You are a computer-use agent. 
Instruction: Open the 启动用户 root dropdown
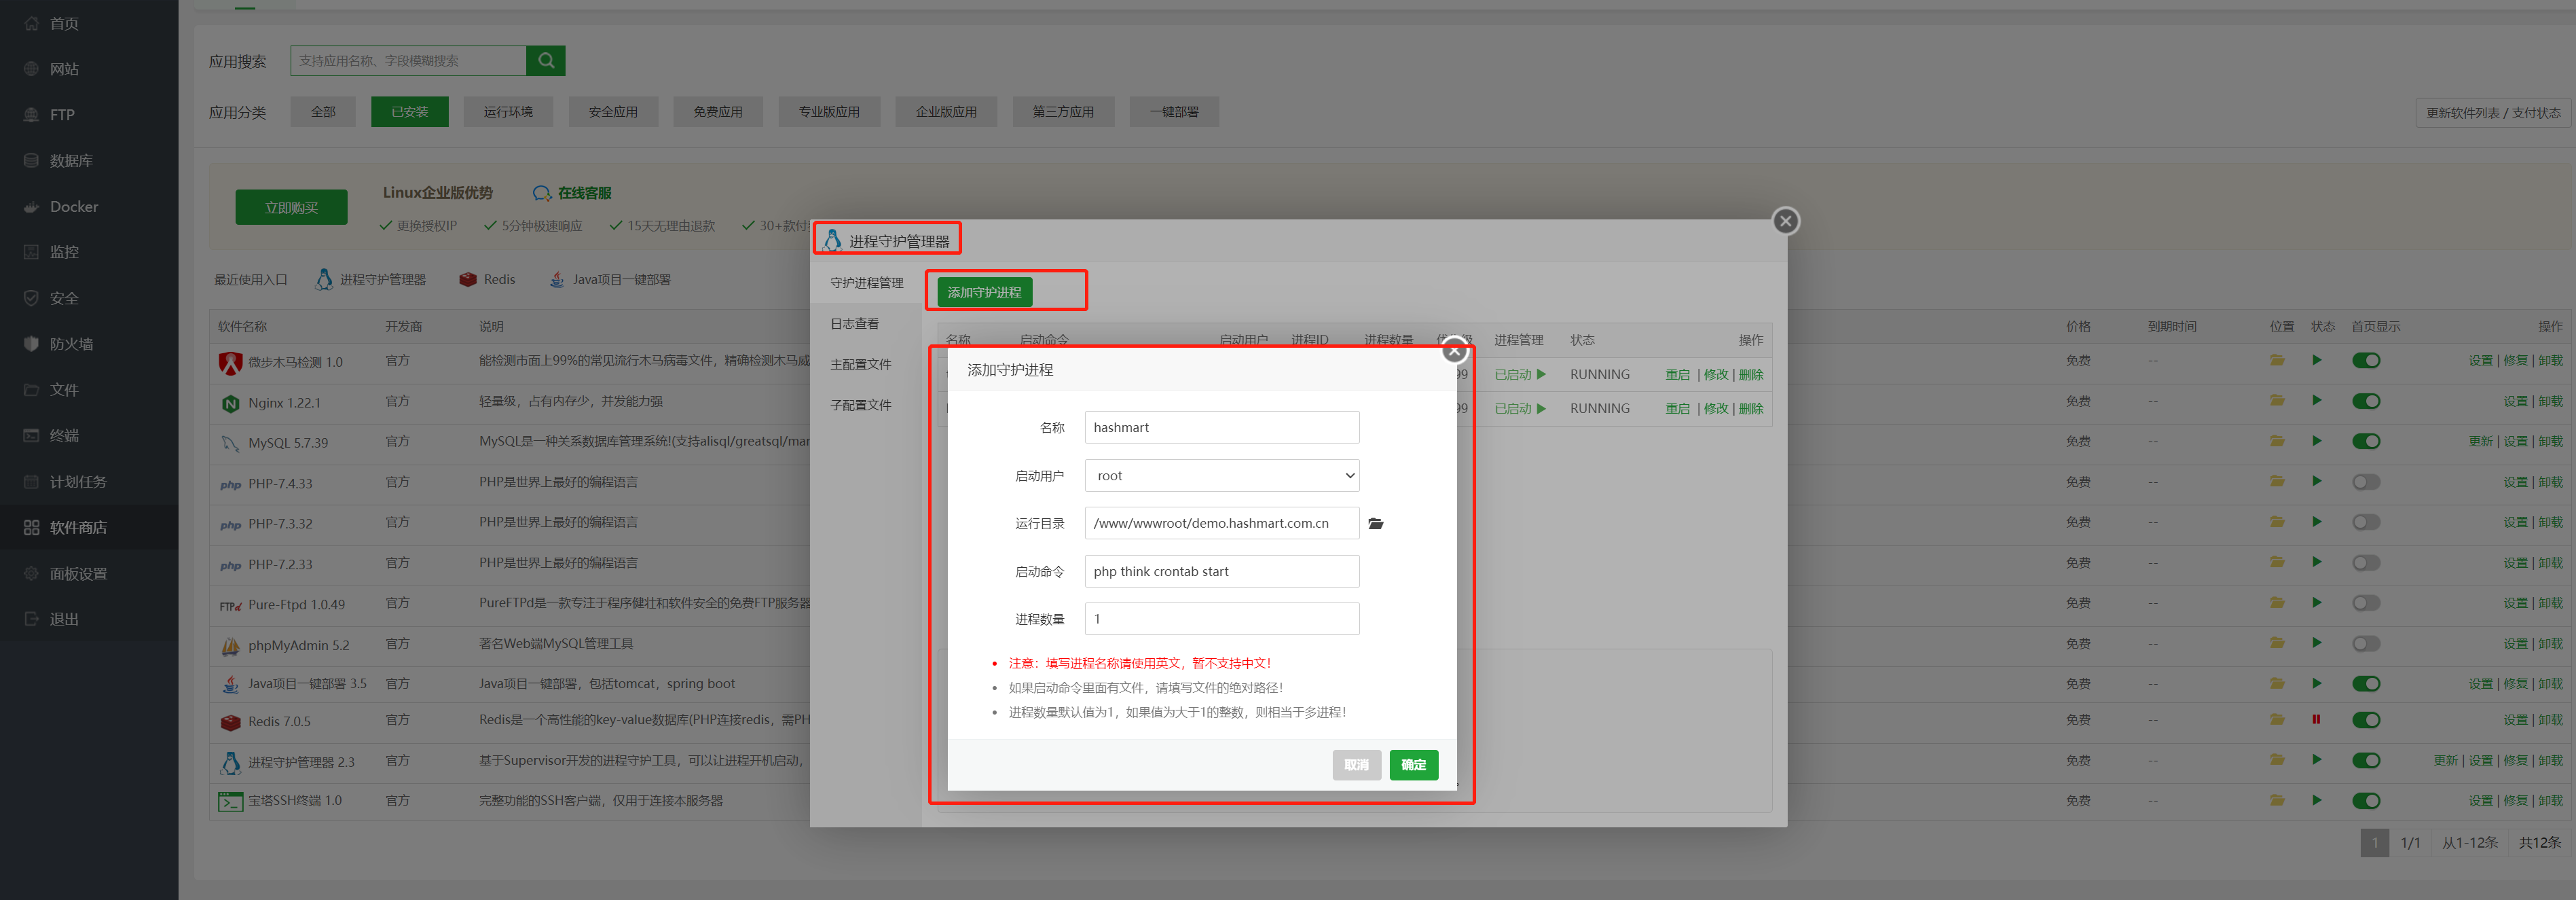tap(1221, 476)
